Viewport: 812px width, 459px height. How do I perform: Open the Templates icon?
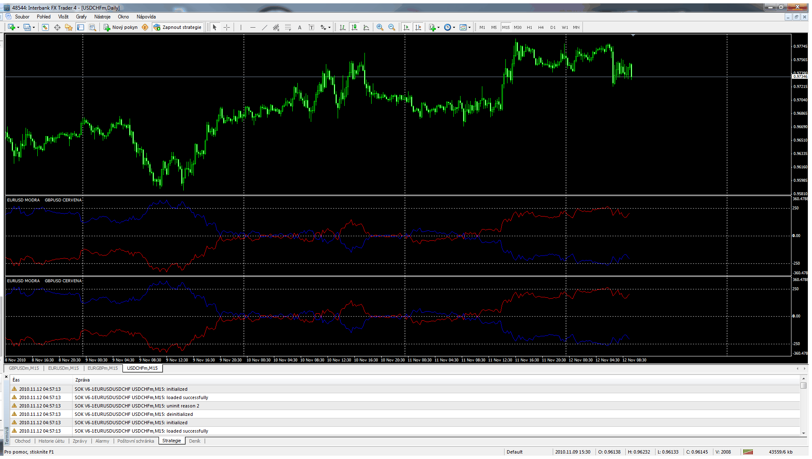click(x=463, y=27)
